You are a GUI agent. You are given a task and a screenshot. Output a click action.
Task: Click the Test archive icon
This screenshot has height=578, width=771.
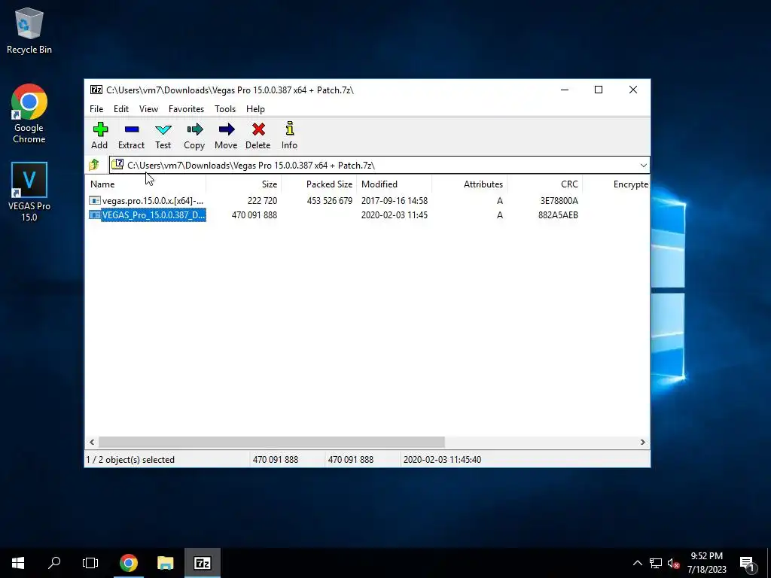(x=163, y=129)
